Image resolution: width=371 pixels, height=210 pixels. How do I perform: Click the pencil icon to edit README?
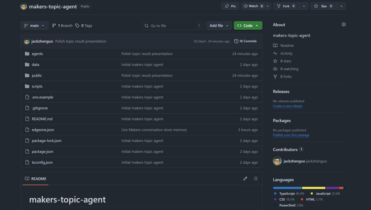[245, 178]
